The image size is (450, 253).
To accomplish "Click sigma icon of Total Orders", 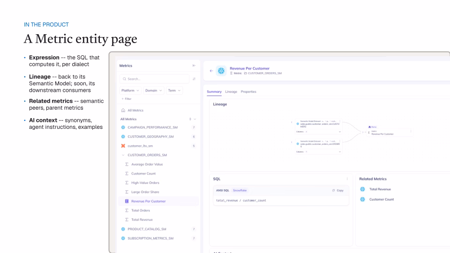I will click(x=127, y=210).
